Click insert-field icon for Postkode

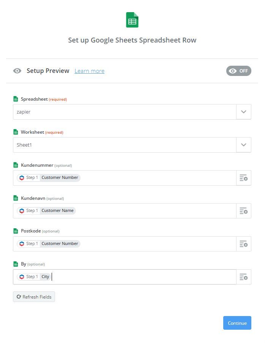243,244
